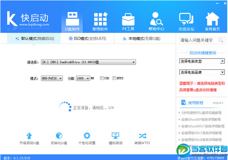Click the 使用教程 document icon
228x160 pixels.
point(184,103)
